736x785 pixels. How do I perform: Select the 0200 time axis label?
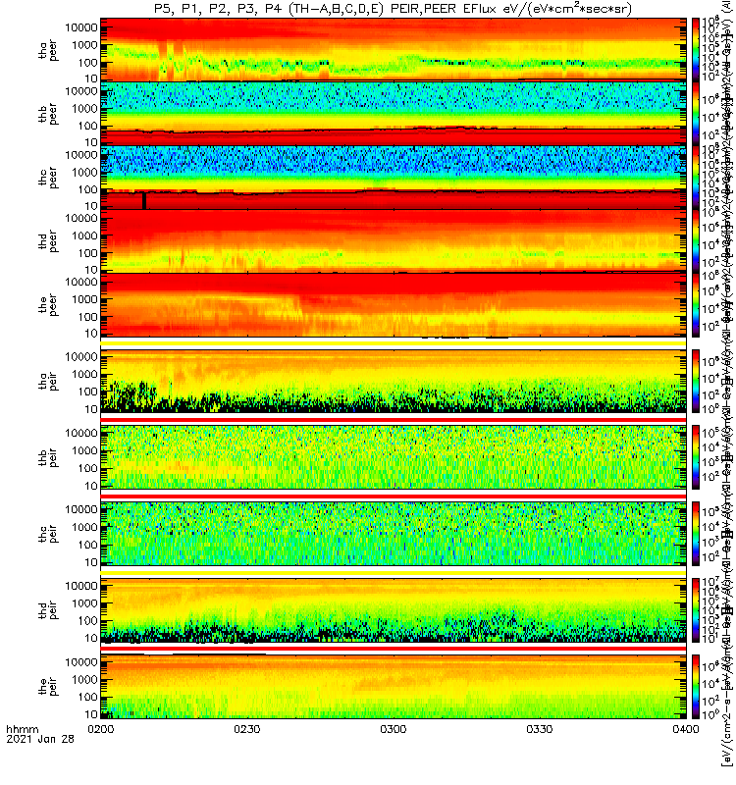coord(101,729)
